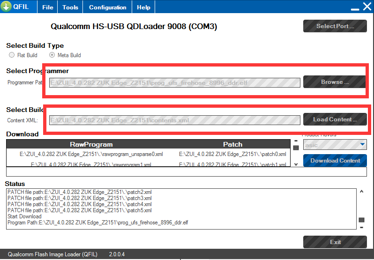Viewport: 374px width, 260px height.
Task: Click Qualcomm Flash Image Loader footer text
Action: click(x=52, y=254)
